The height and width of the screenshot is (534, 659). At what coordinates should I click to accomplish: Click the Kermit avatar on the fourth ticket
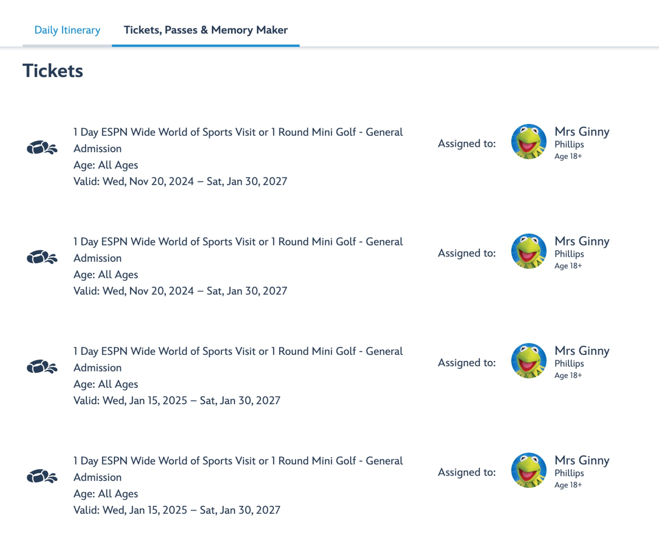(x=529, y=470)
